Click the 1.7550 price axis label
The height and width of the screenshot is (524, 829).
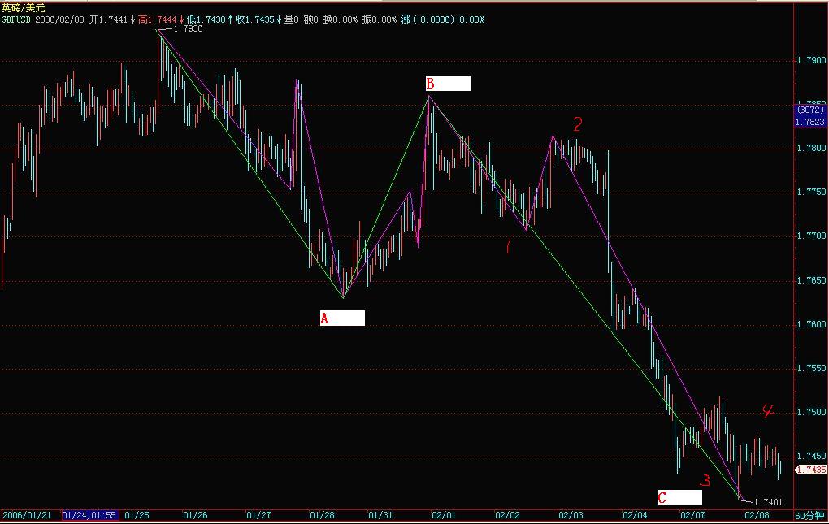811,368
